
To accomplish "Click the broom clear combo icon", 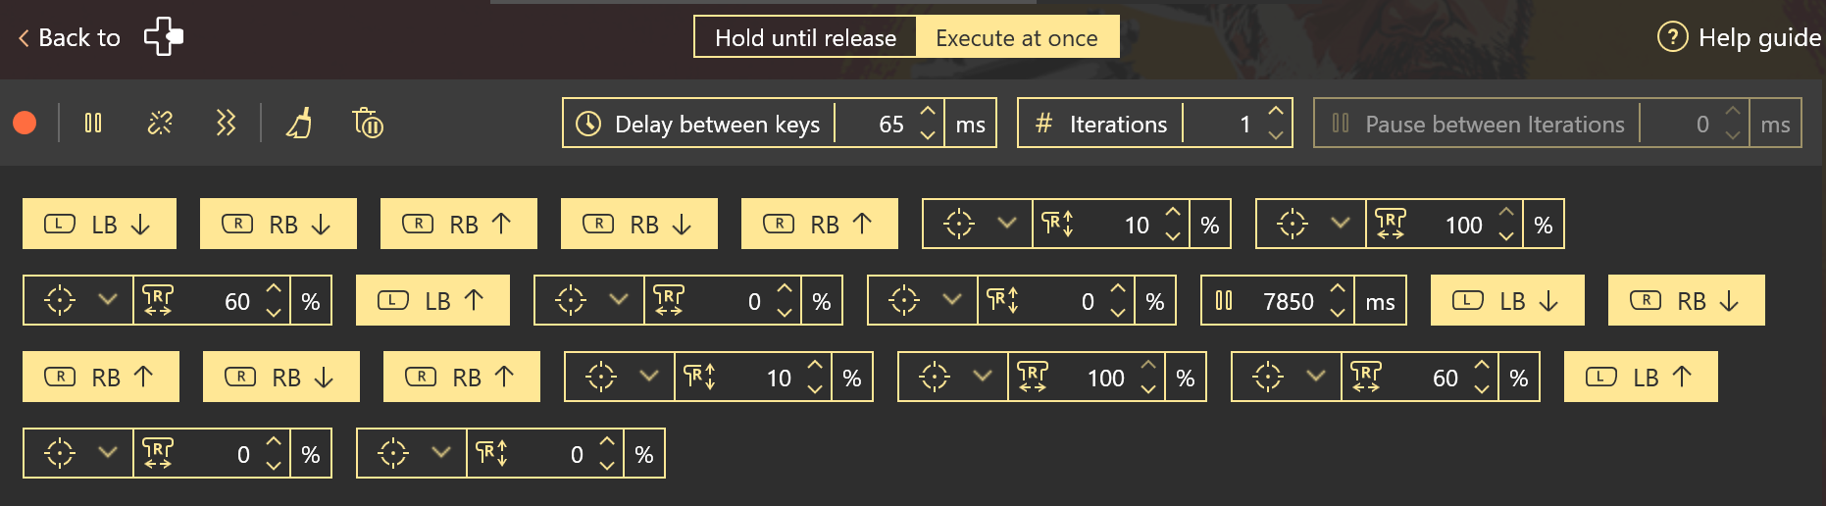I will (299, 124).
